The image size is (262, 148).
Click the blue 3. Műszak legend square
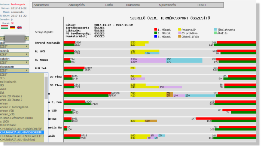(x=156, y=36)
